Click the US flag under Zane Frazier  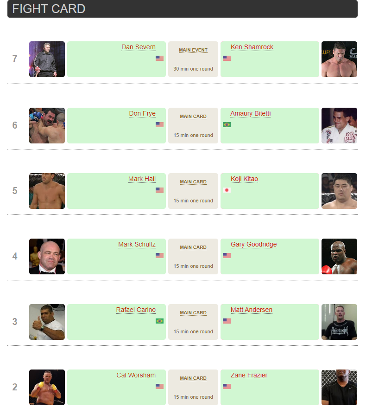click(x=227, y=386)
